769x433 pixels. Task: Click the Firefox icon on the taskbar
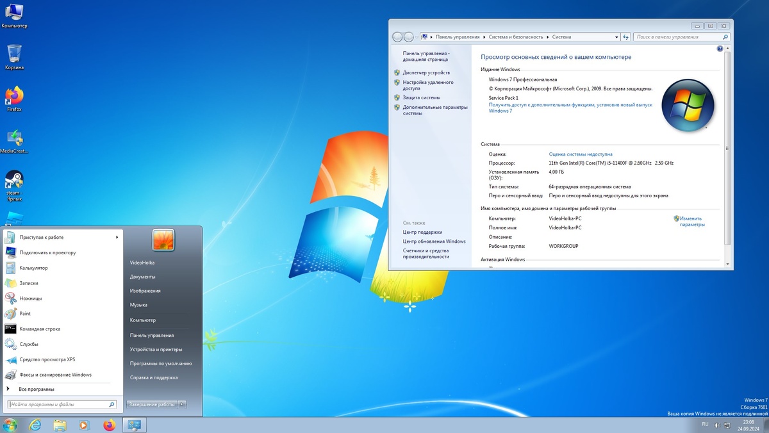[109, 425]
